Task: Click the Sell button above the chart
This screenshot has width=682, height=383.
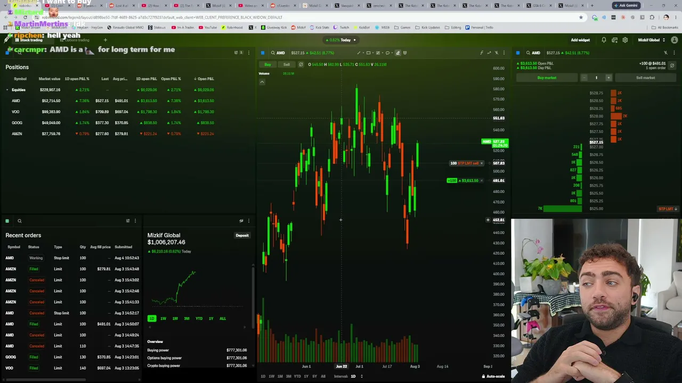Action: tap(287, 64)
